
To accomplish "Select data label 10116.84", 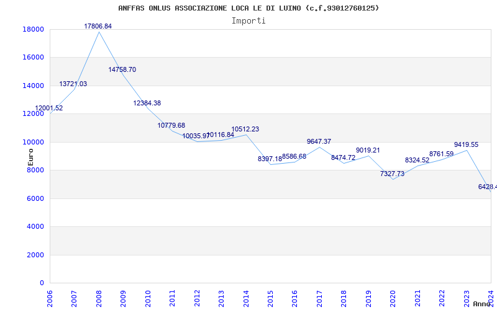I will [221, 135].
